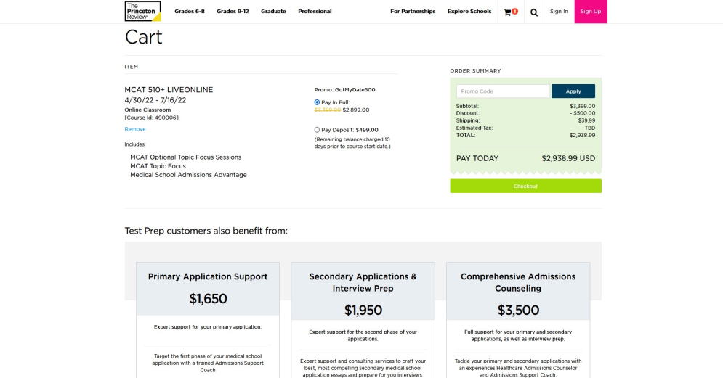
Task: Click the PAY TODAY $2,938.99 USD amount
Action: tap(568, 158)
